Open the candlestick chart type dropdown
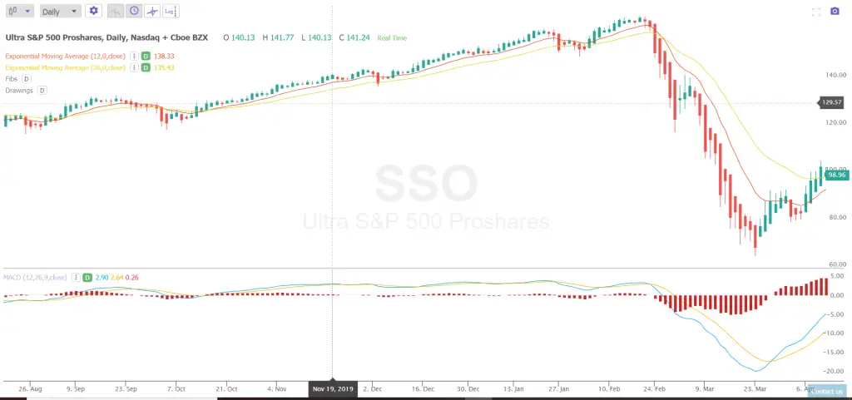 [x=20, y=11]
